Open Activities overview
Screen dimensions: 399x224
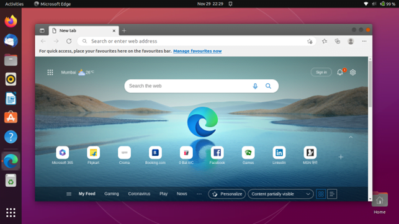point(14,4)
